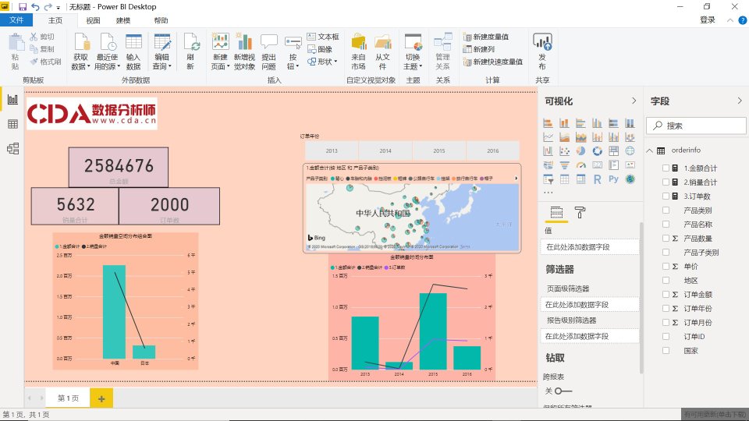The width and height of the screenshot is (749, 421).
Task: Click 新增视觉对象 new visual button
Action: [x=244, y=51]
